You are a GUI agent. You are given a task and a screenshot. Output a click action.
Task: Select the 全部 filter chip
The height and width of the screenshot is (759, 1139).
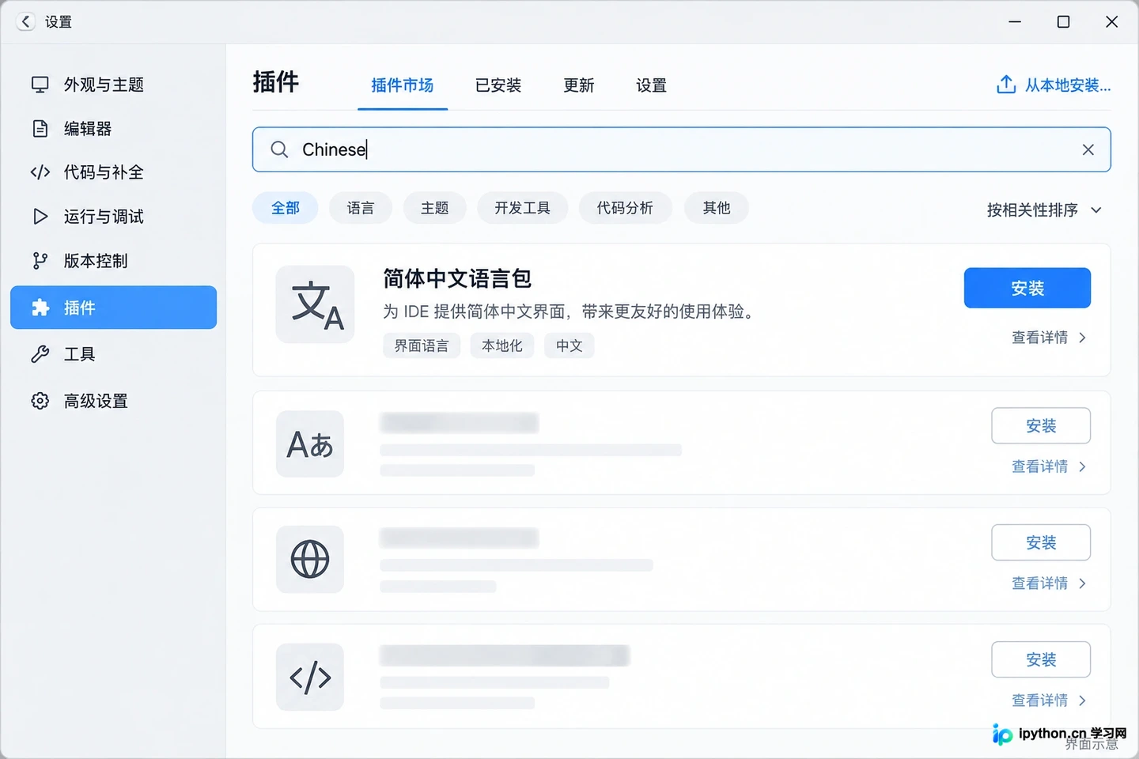pos(285,208)
